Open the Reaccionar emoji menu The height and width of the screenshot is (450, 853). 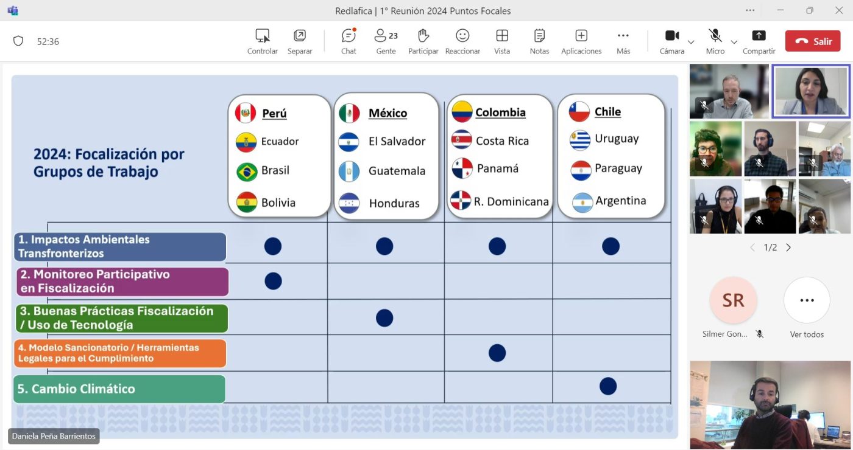[x=462, y=41]
